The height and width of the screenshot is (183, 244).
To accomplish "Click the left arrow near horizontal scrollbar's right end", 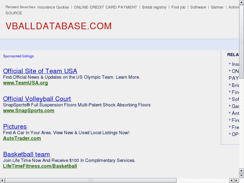I will point(232,181).
